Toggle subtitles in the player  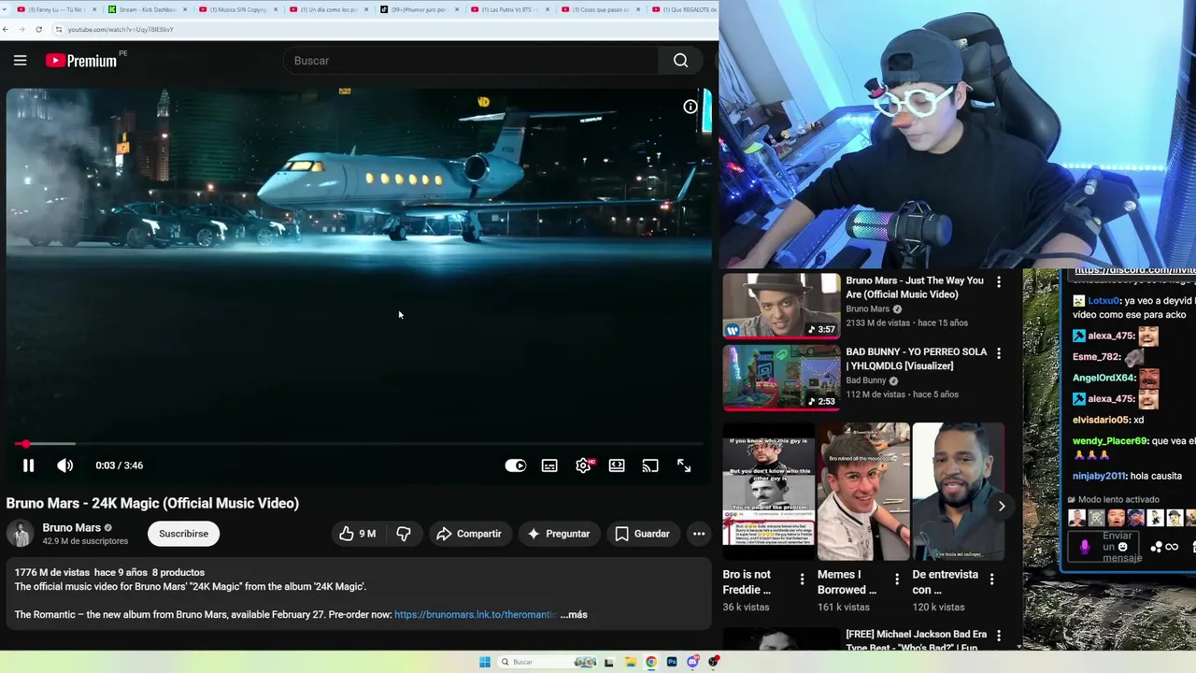pos(549,465)
